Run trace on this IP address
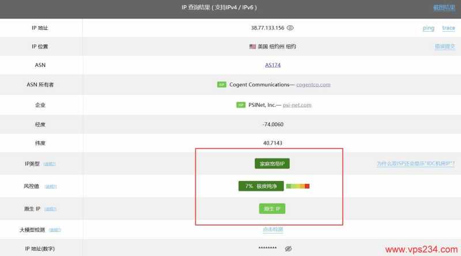The height and width of the screenshot is (256, 461). (448, 28)
